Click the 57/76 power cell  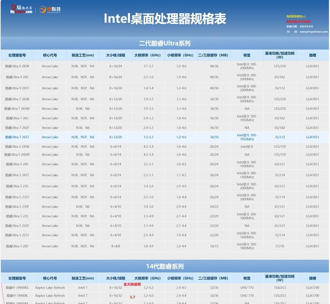[x=280, y=246]
